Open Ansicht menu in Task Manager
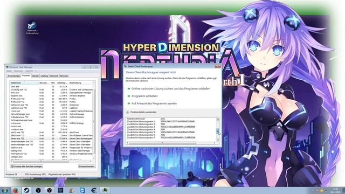This screenshot has width=345, height=194. point(29,71)
